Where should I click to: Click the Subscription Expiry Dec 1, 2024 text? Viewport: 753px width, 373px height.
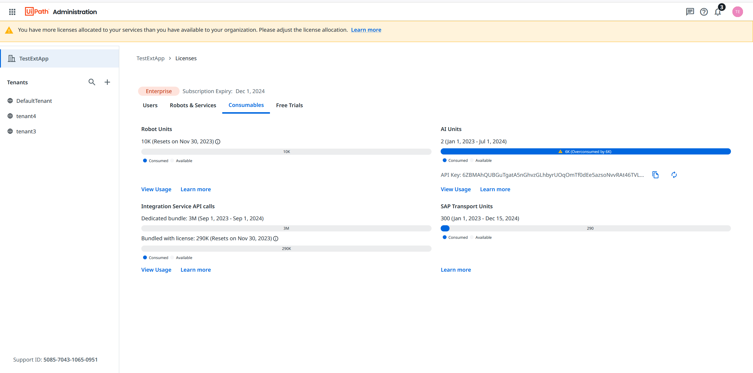223,91
